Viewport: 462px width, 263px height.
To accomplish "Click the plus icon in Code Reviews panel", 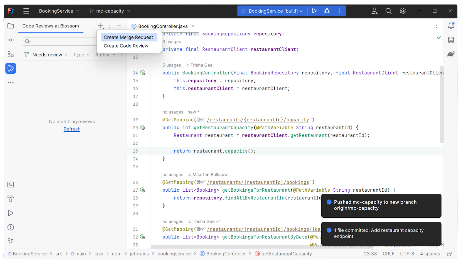I will (x=100, y=26).
